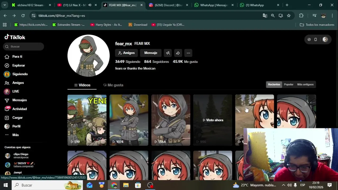Switch to the Me gusta tab
Viewport: 338px width, 190px height.
113,85
